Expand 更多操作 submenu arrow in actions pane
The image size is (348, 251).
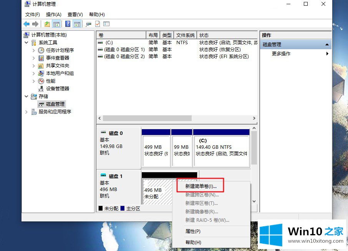point(327,54)
